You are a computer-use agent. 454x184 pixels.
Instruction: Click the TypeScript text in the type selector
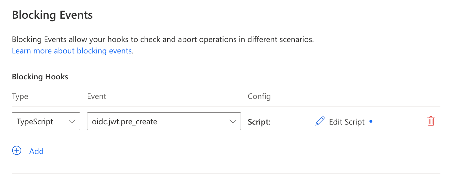pos(35,121)
